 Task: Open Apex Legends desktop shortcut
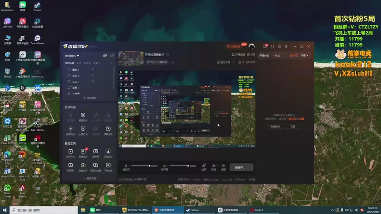point(22,191)
